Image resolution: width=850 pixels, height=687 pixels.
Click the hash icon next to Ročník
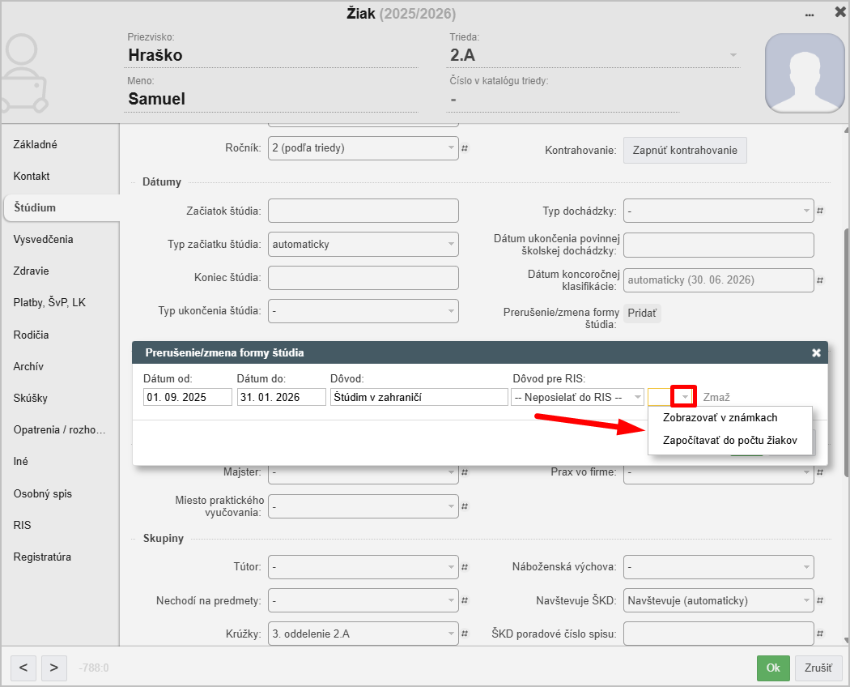click(465, 148)
